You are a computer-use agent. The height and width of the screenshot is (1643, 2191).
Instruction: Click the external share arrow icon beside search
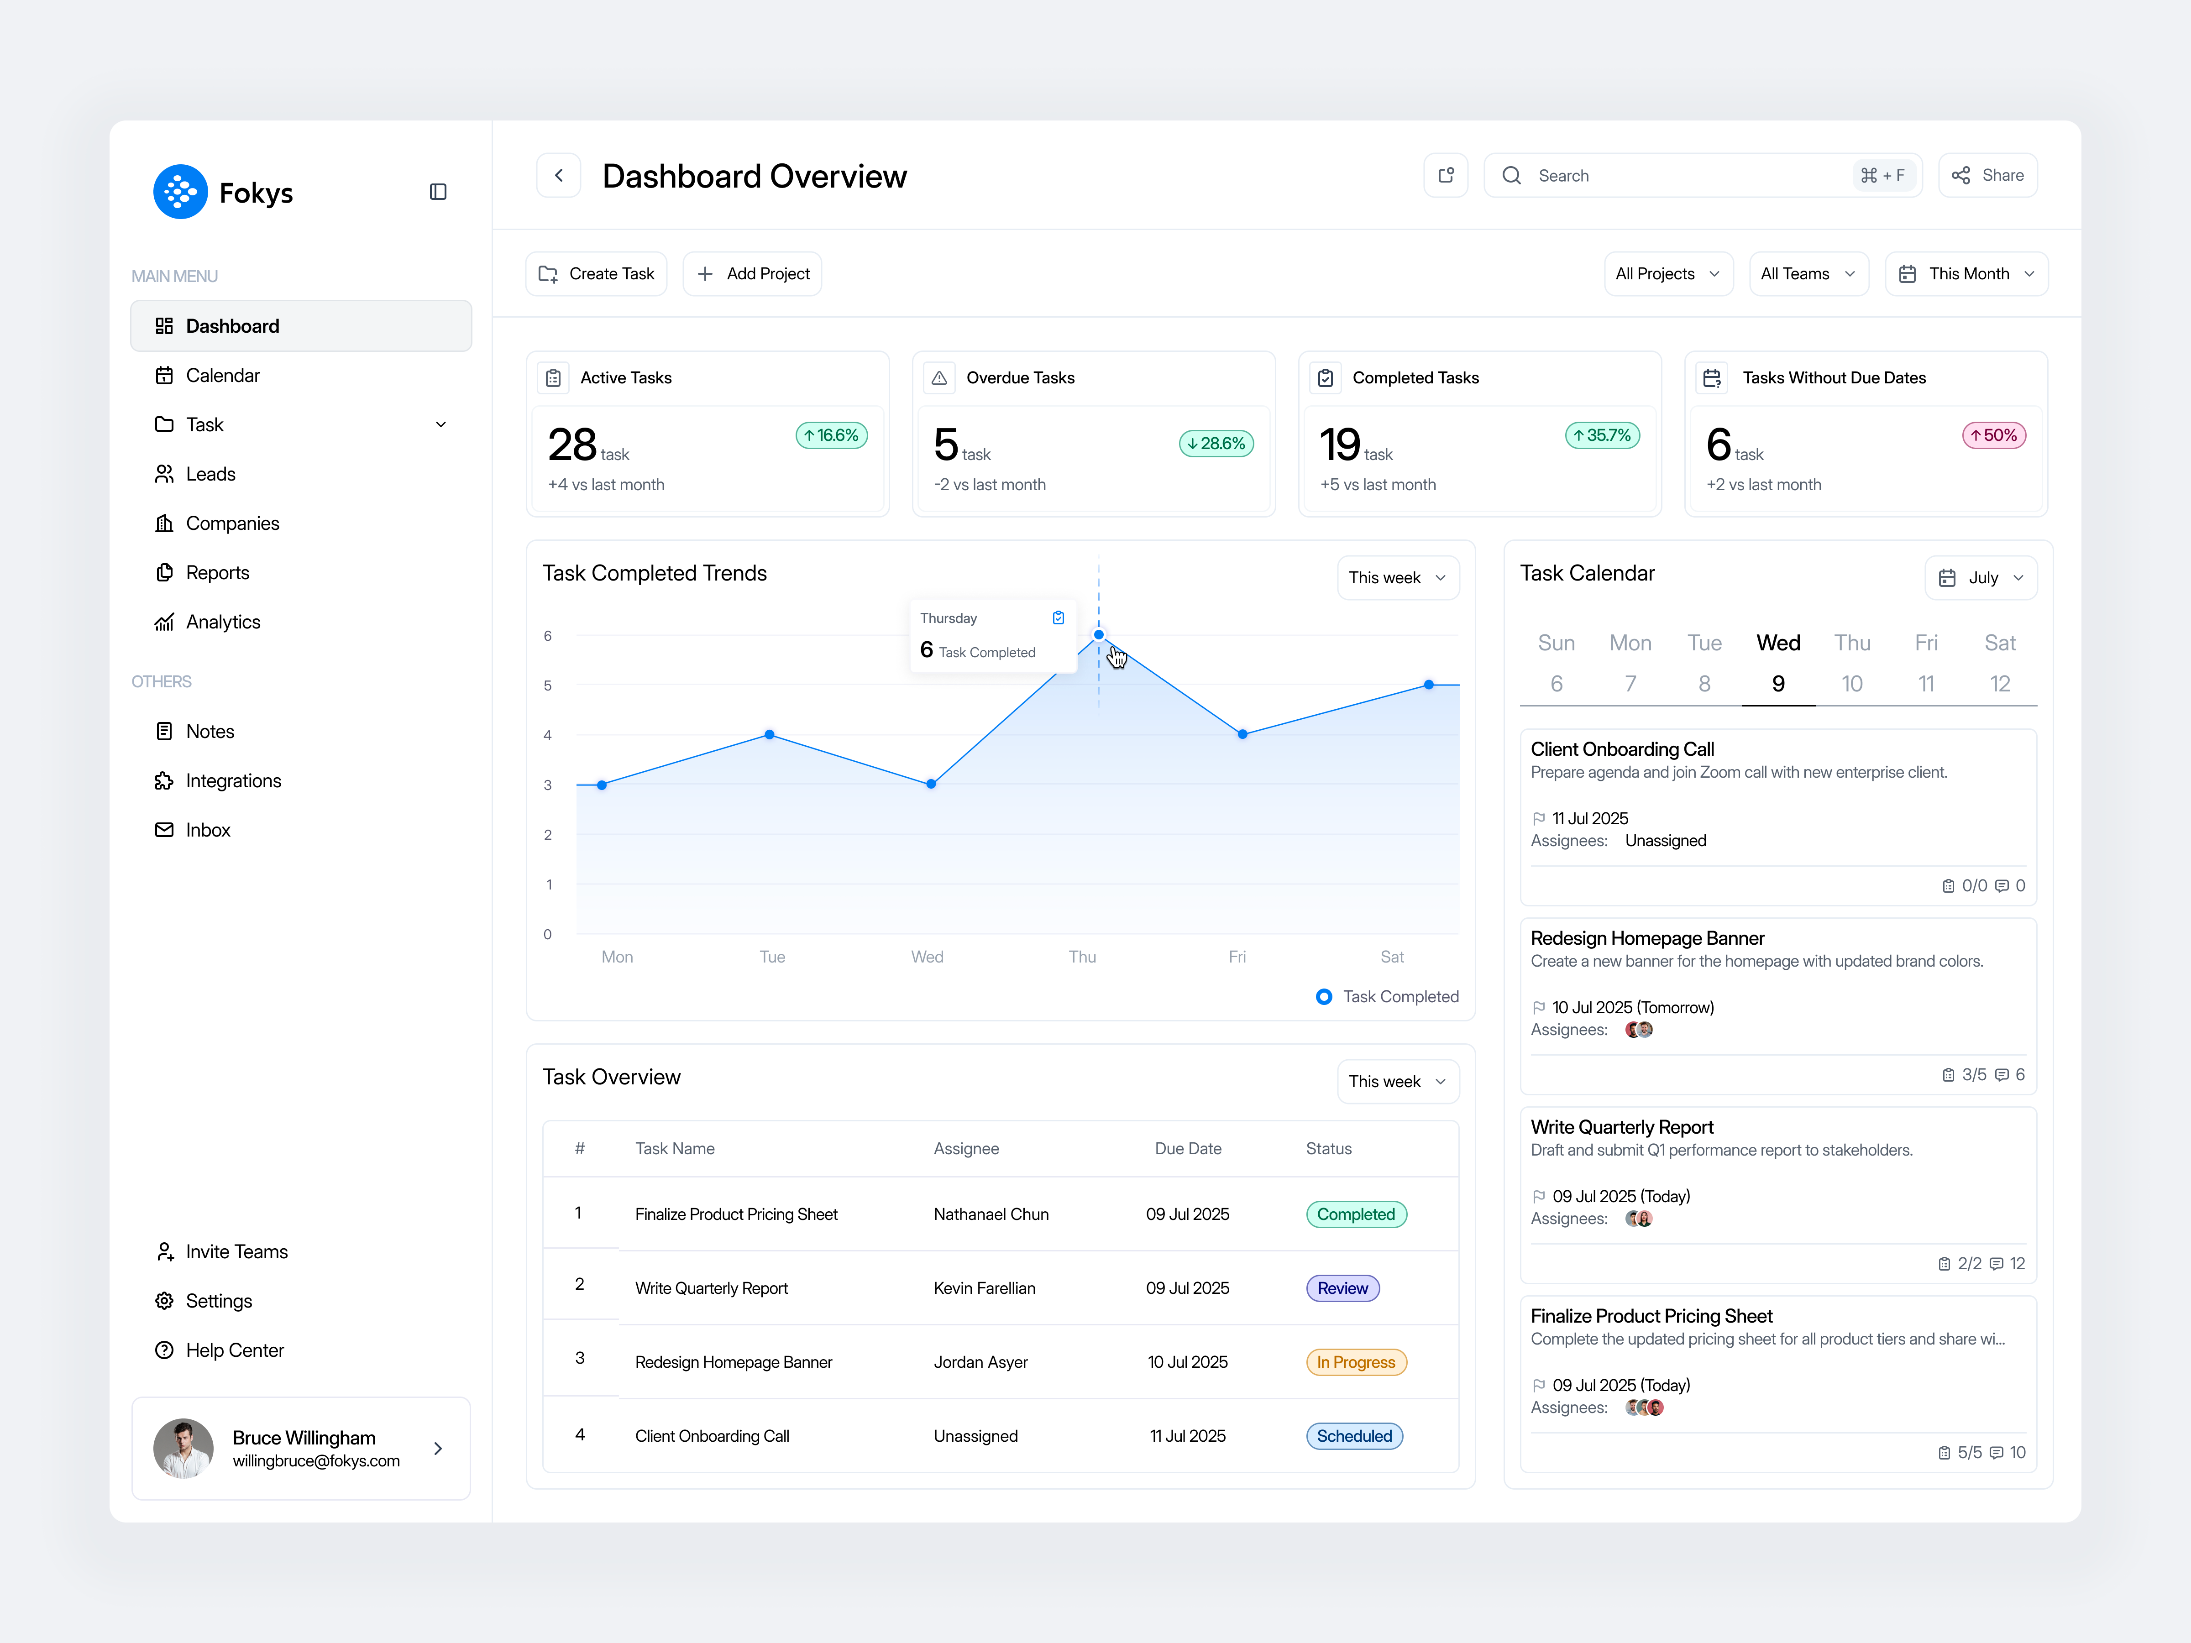[x=1446, y=174]
